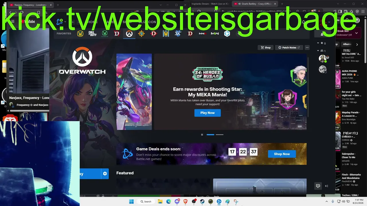Open the 'AURA PHONK MIX 2026' video

point(350,73)
